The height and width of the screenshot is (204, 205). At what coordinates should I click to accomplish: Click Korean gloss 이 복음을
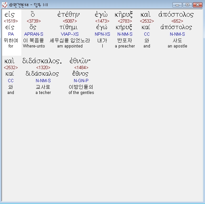[33, 40]
